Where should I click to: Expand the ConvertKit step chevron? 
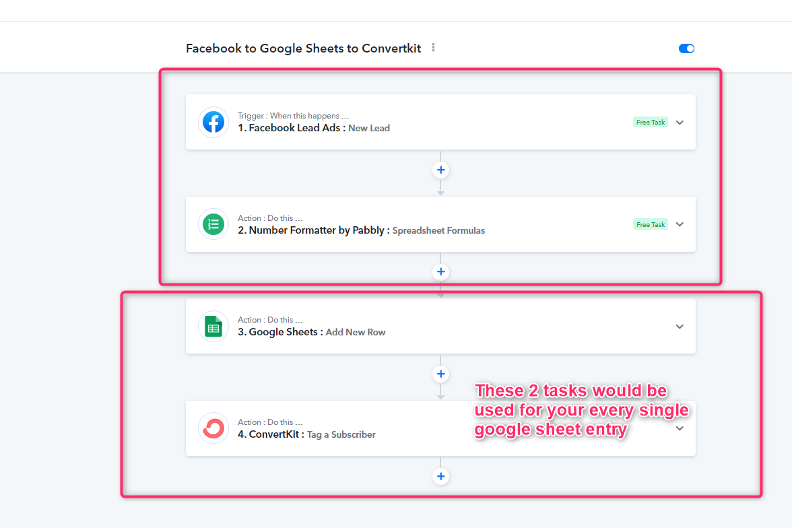point(680,428)
